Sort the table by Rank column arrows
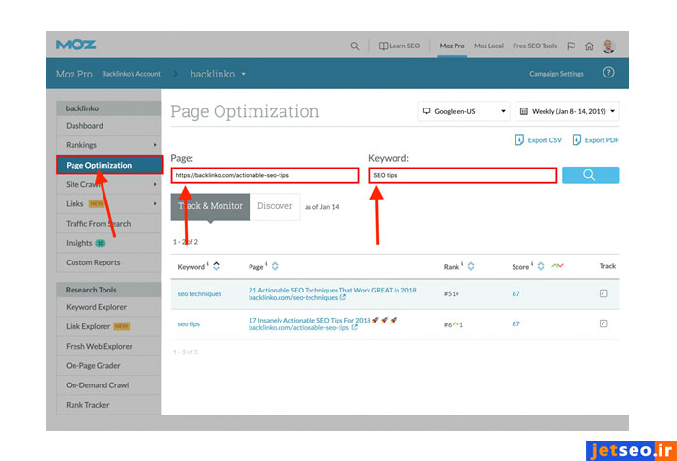 click(x=475, y=266)
